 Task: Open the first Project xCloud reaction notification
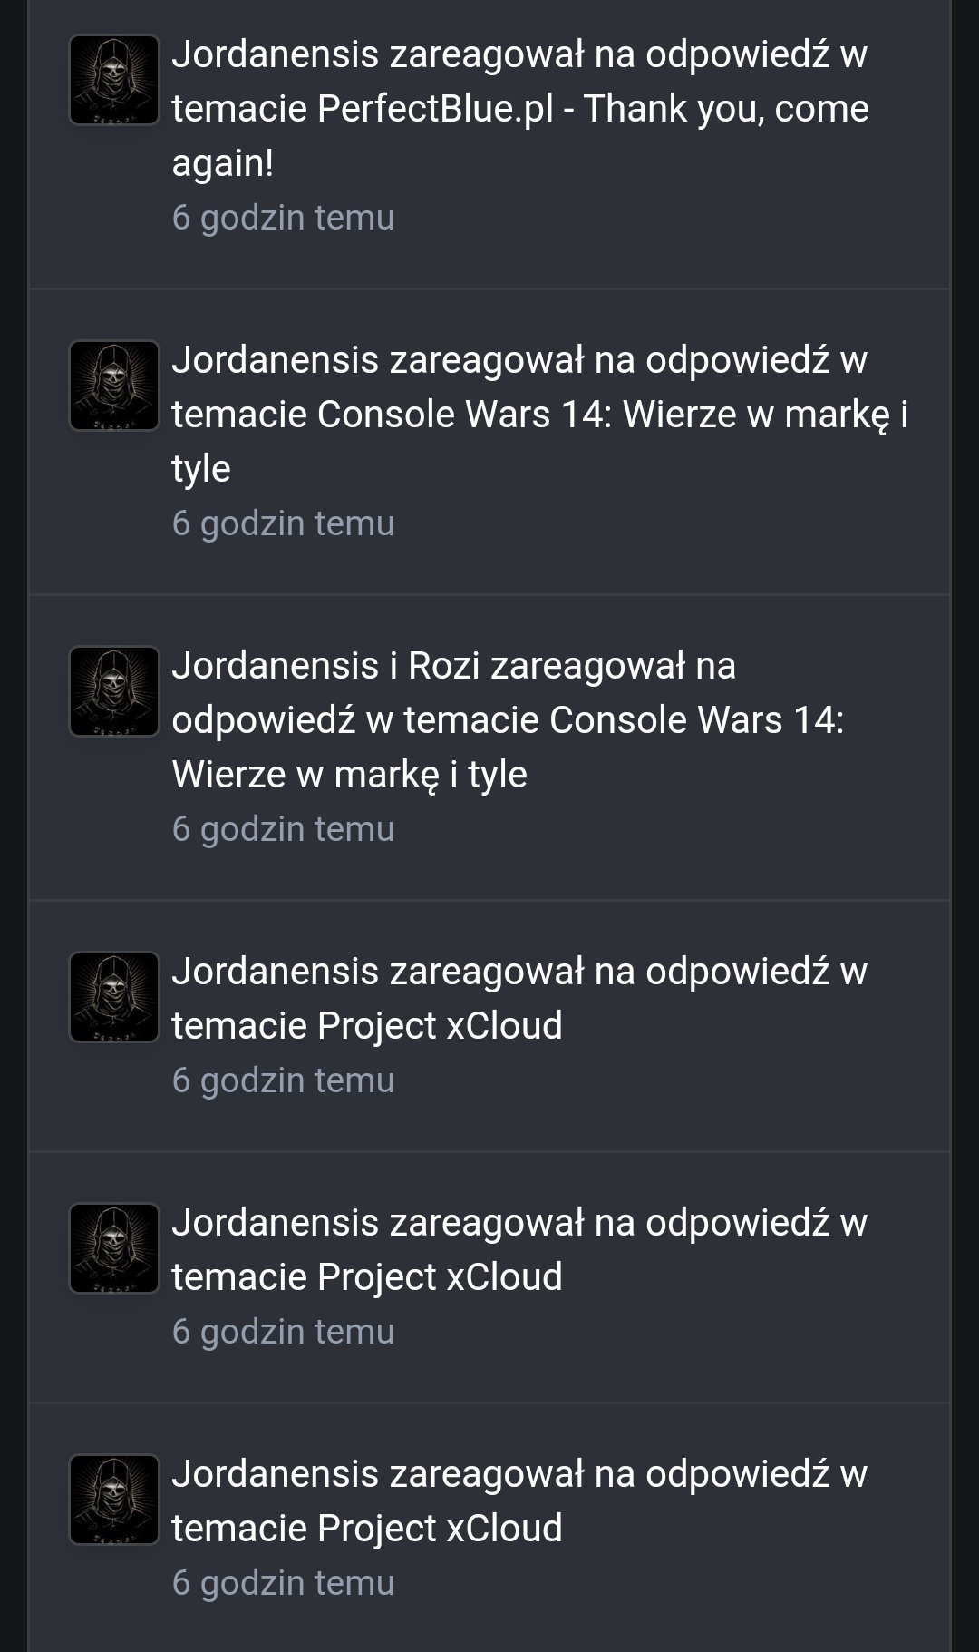pos(489,1026)
